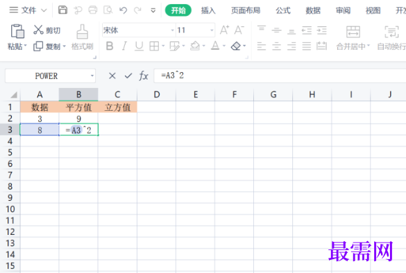Select column D header

(157, 94)
